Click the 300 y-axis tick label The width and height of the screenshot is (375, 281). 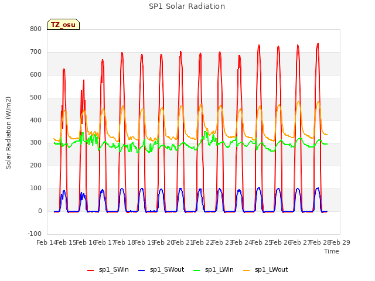tap(36, 143)
